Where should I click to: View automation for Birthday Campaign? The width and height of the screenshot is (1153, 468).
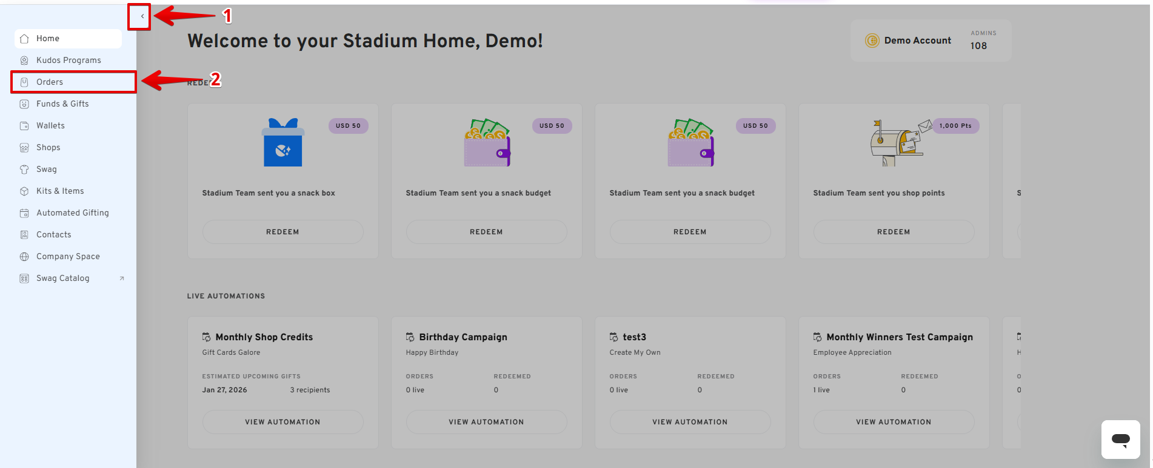pyautogui.click(x=486, y=422)
